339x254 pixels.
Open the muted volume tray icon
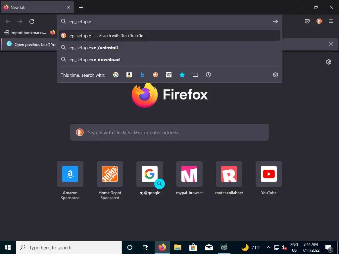[x=284, y=247]
